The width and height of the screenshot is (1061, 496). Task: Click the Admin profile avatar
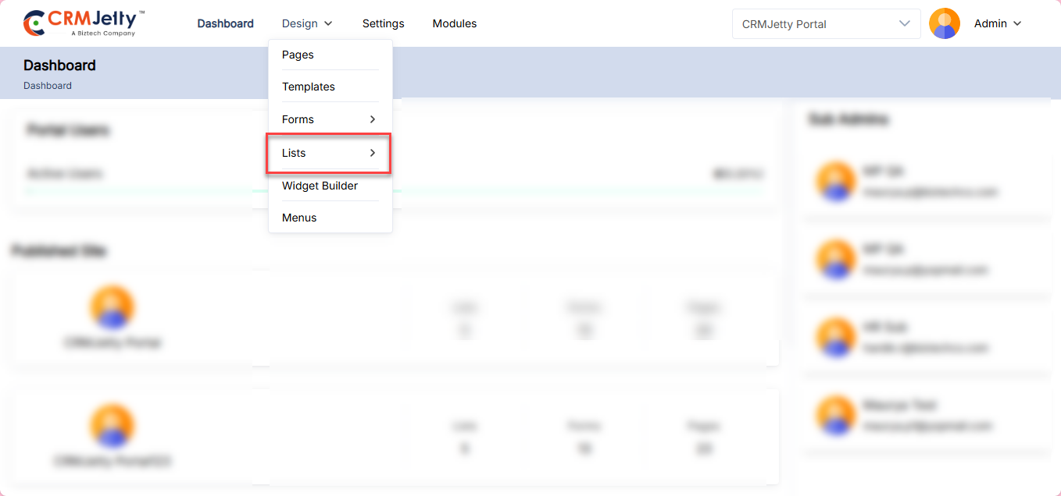click(x=944, y=23)
